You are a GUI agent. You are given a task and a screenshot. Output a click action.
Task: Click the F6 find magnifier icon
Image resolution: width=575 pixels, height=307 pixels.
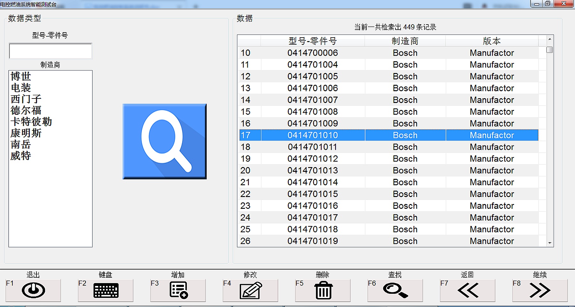tap(395, 290)
